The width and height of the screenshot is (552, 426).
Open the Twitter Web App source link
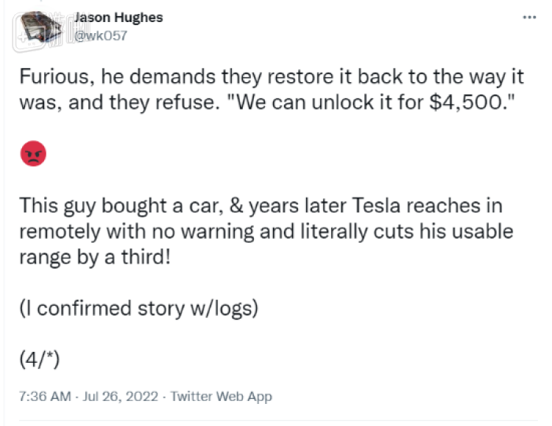tap(221, 397)
